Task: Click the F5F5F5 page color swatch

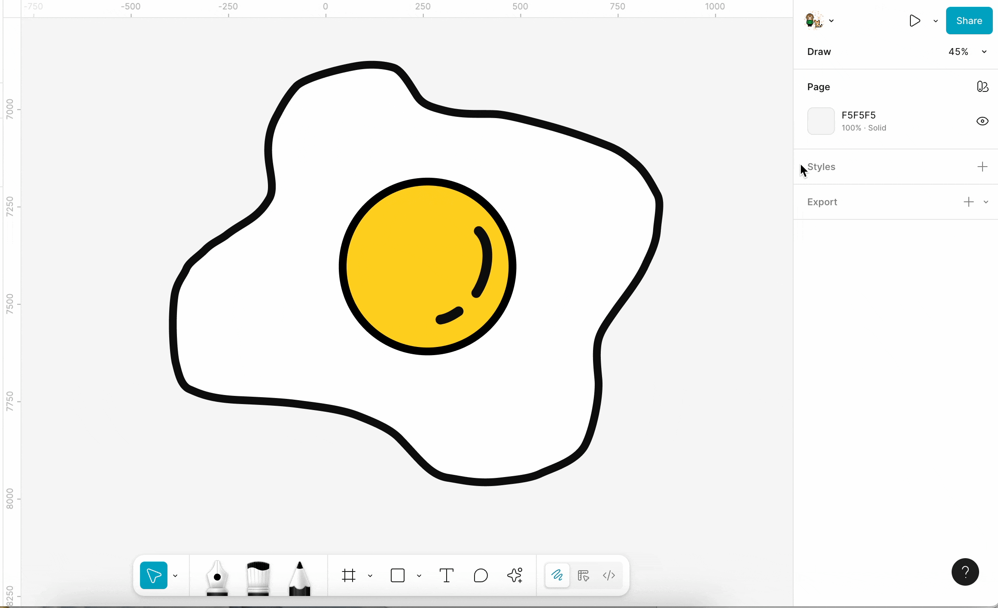Action: click(821, 121)
